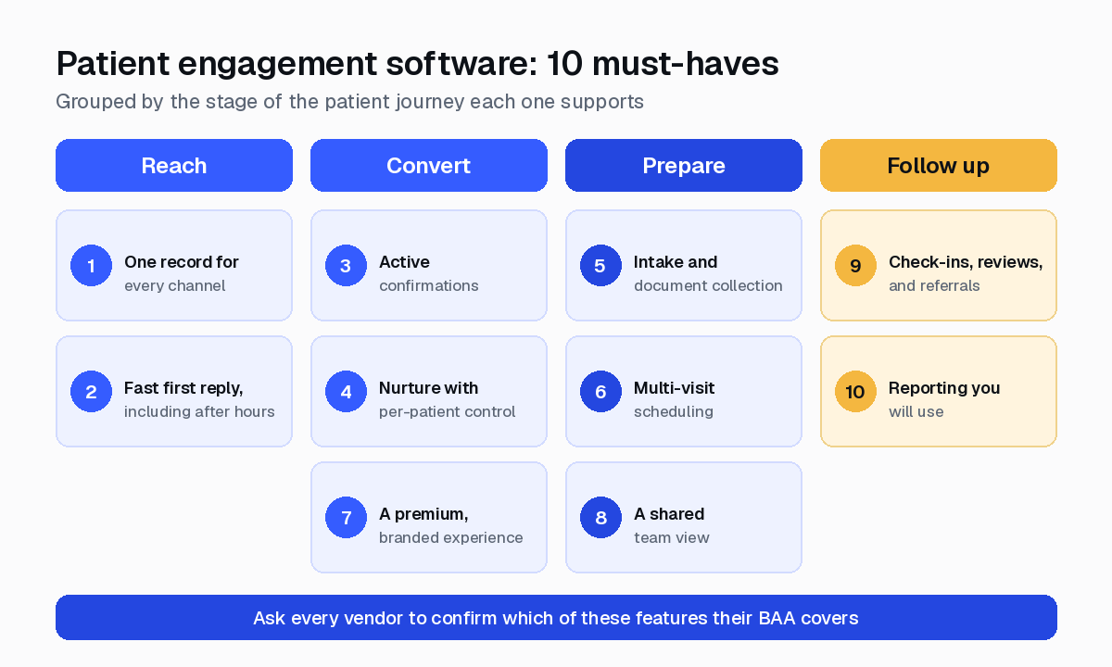Image resolution: width=1112 pixels, height=667 pixels.
Task: Click the "confirmations" line
Action: pos(429,285)
